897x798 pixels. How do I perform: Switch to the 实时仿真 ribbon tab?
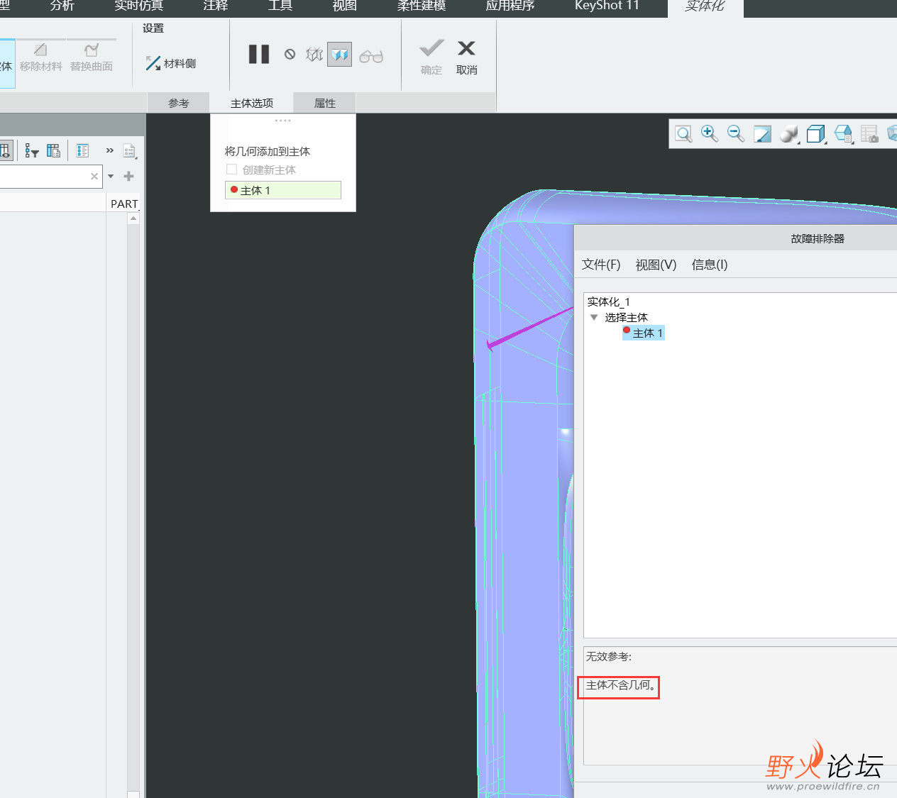tap(139, 6)
